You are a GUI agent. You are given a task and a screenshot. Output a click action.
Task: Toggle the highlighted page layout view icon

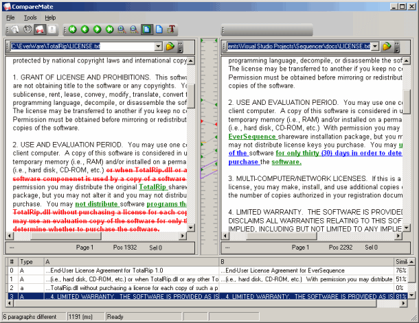pyautogui.click(x=147, y=29)
